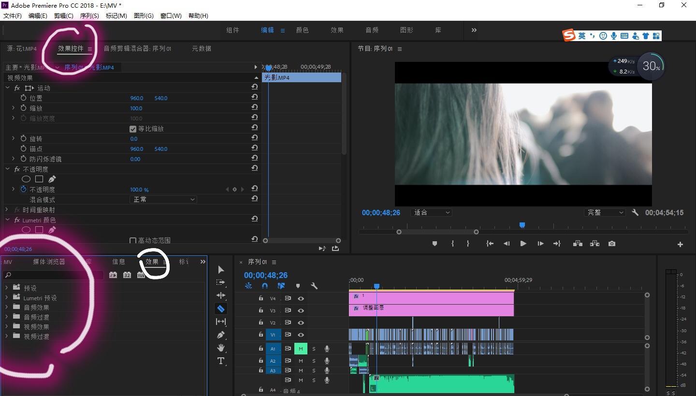
Task: Select the Selection (arrow) tool
Action: 221,270
